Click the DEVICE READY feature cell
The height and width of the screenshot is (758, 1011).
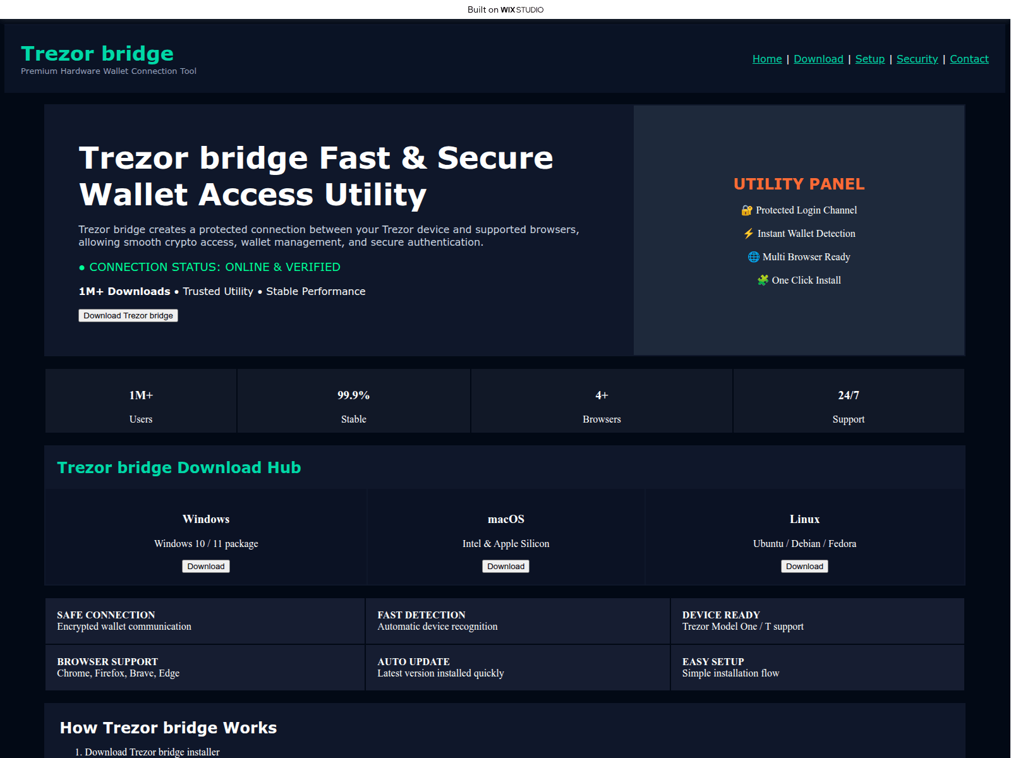[818, 621]
